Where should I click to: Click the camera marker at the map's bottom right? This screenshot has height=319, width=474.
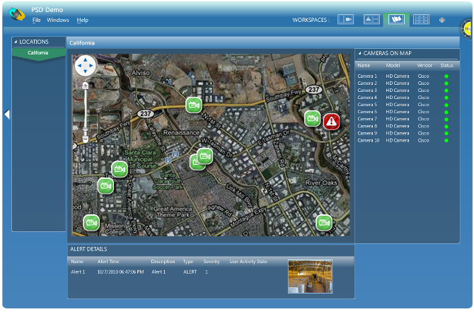(324, 223)
